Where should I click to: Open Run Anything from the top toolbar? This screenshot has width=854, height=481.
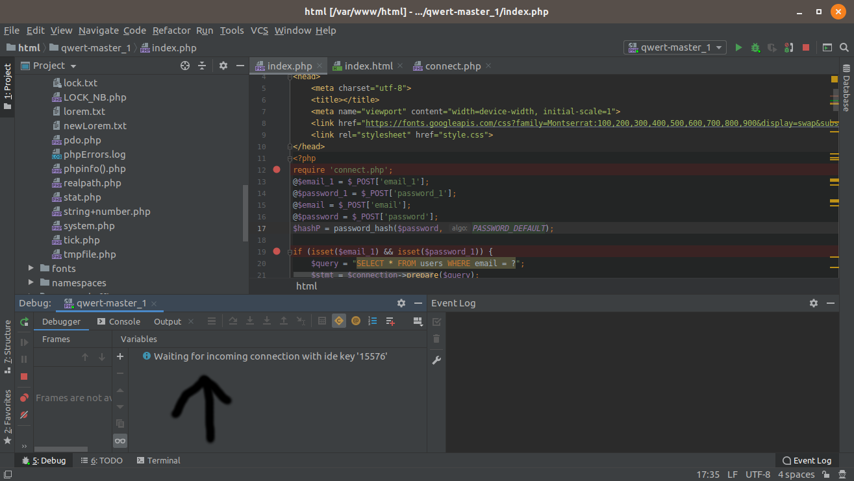(x=827, y=47)
